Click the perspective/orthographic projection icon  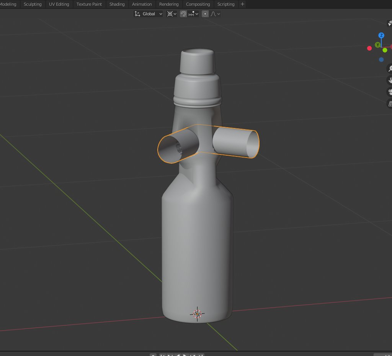point(390,103)
